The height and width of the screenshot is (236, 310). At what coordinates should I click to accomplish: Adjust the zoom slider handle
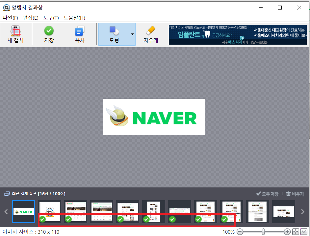(x=263, y=232)
